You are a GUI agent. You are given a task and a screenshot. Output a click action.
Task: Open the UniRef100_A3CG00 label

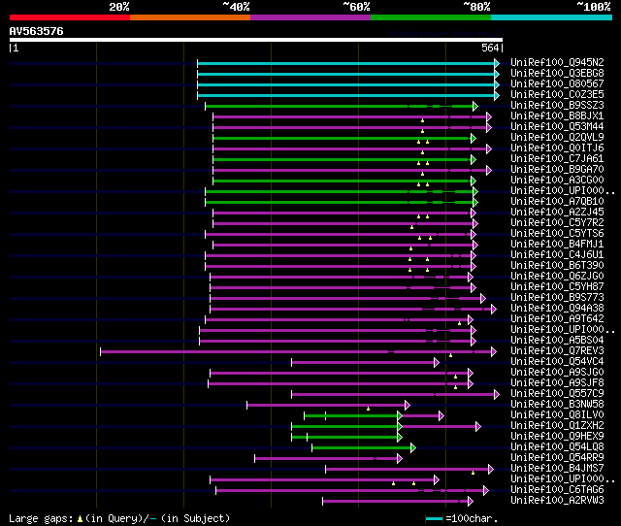(x=557, y=181)
